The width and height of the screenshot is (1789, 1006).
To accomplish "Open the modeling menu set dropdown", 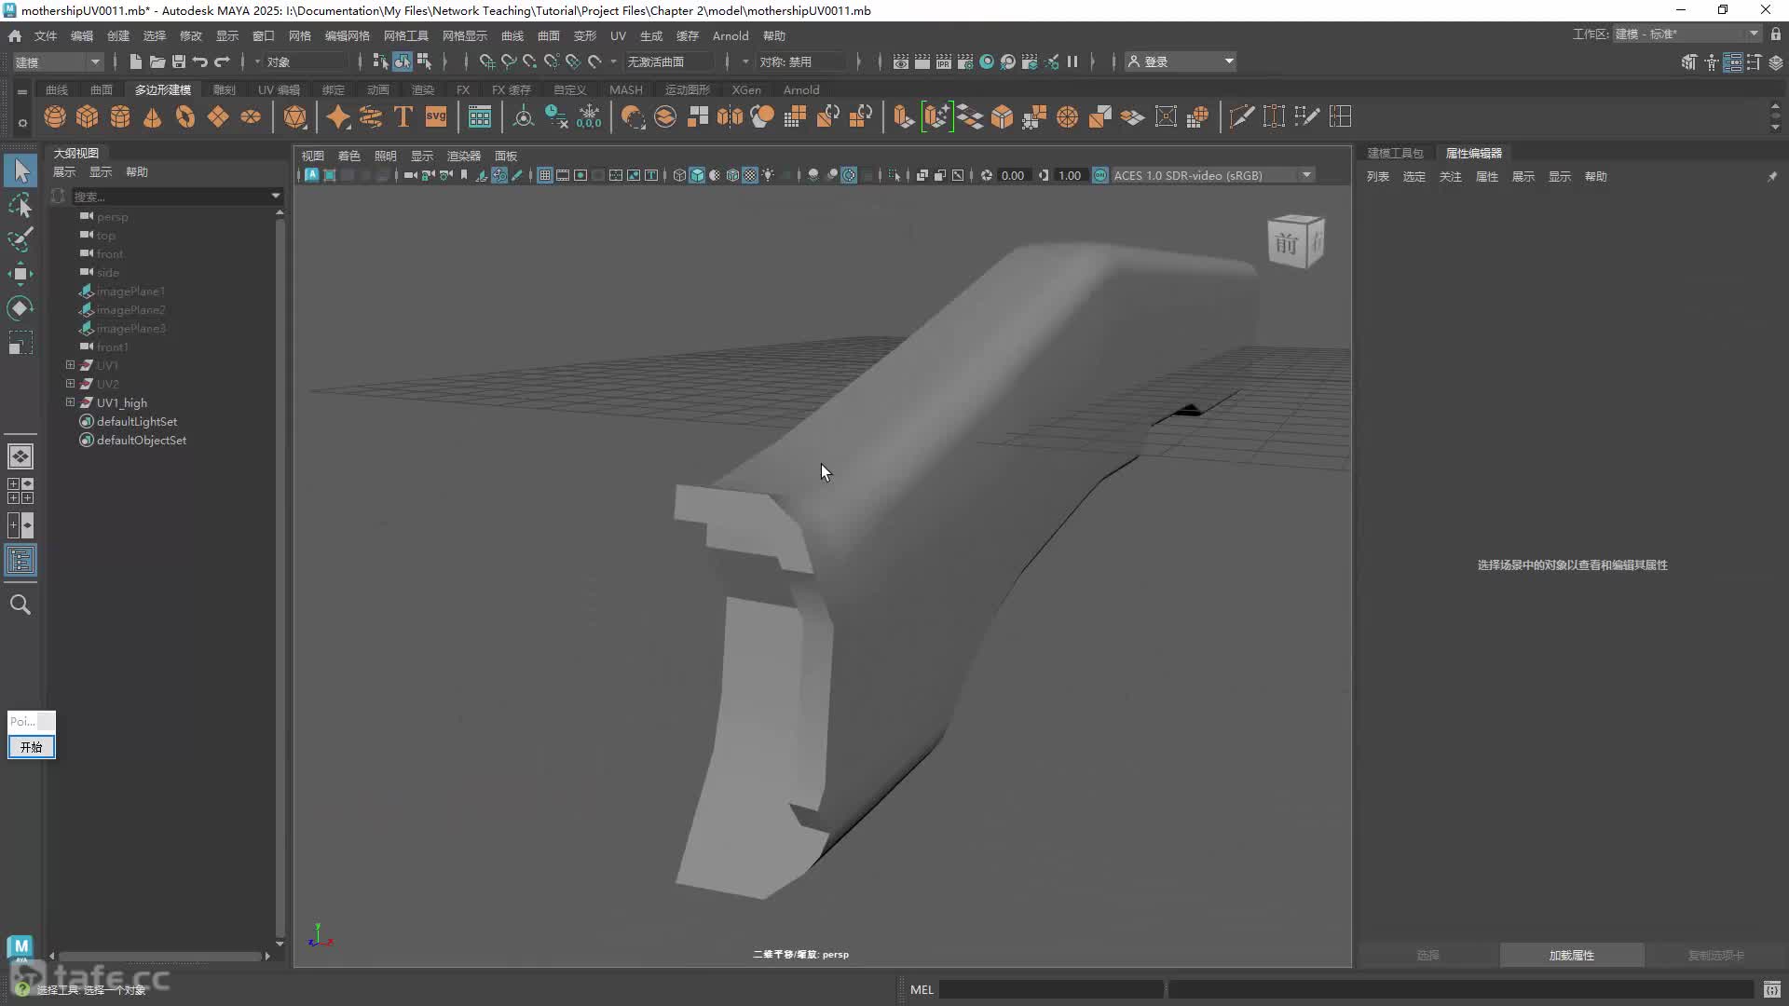I will coord(58,61).
